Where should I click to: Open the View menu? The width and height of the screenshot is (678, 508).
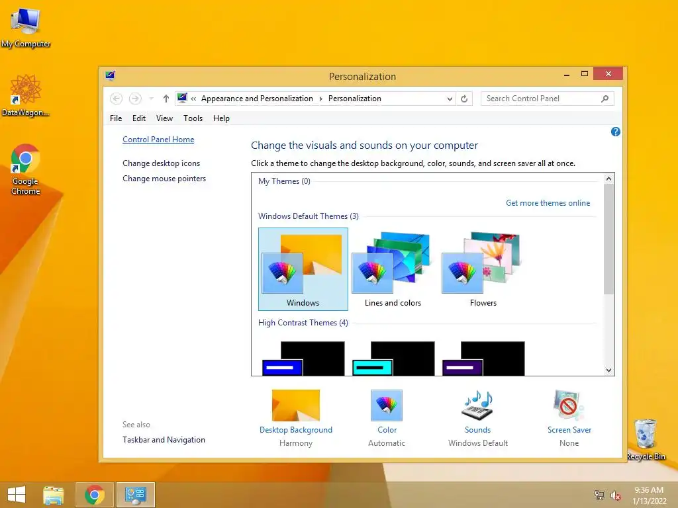pos(164,118)
